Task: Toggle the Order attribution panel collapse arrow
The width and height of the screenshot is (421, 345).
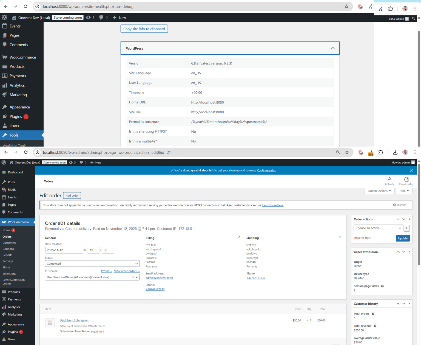Action: (x=409, y=252)
